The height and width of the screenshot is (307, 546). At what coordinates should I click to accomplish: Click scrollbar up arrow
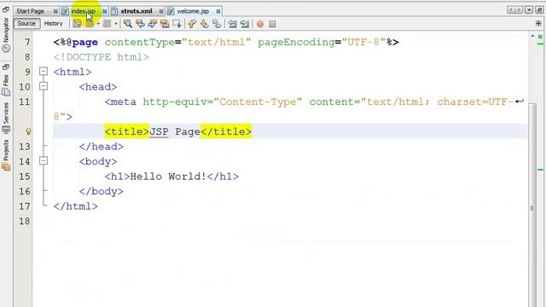532,36
